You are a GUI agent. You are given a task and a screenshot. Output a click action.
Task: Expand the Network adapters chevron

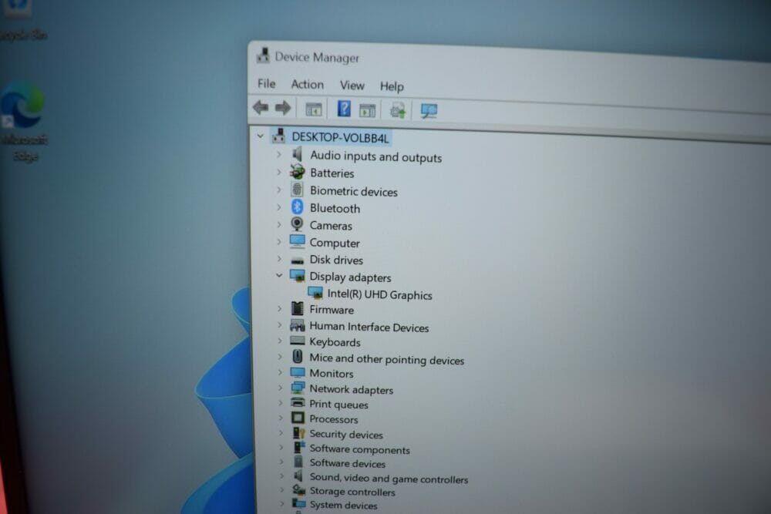281,388
